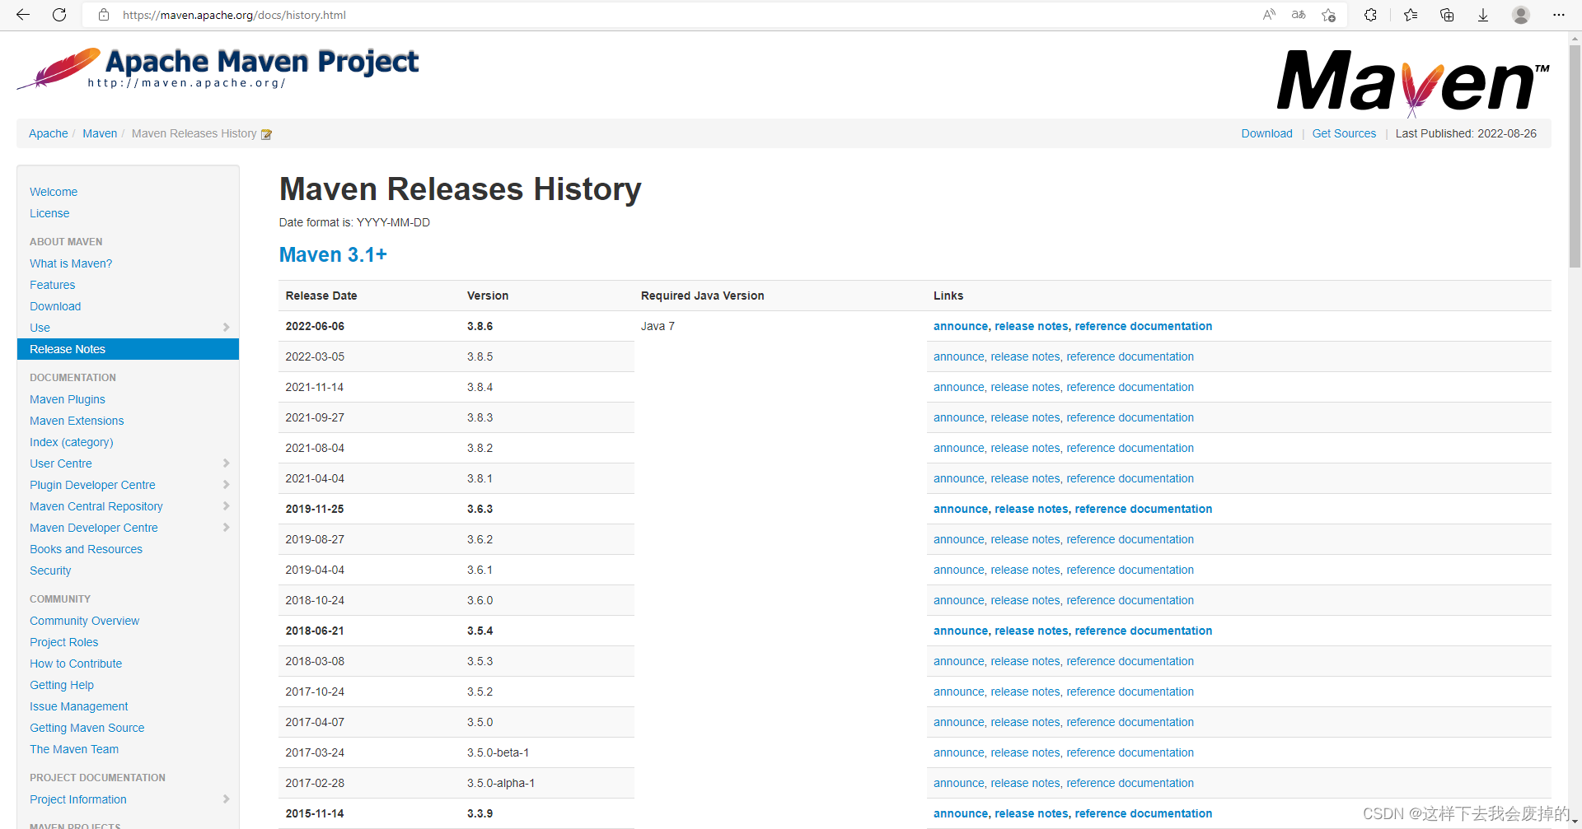The width and height of the screenshot is (1582, 829).
Task: Click the edit icon beside Maven Releases History
Action: 266,134
